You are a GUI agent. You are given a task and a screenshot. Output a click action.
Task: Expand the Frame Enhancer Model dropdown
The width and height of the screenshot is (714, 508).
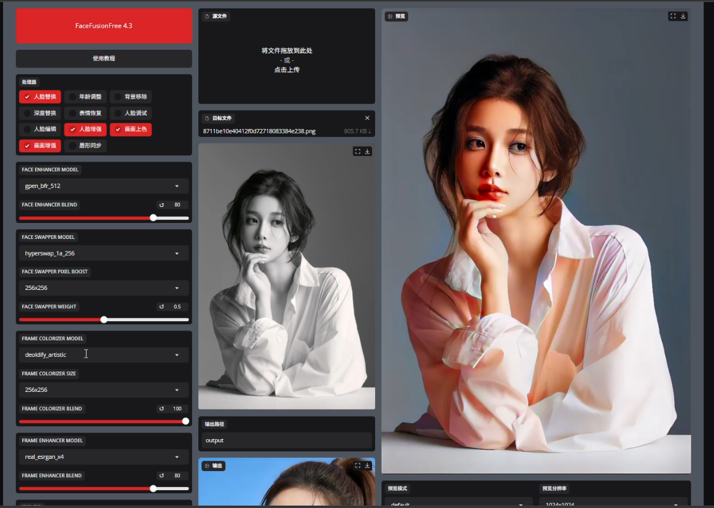coord(104,457)
